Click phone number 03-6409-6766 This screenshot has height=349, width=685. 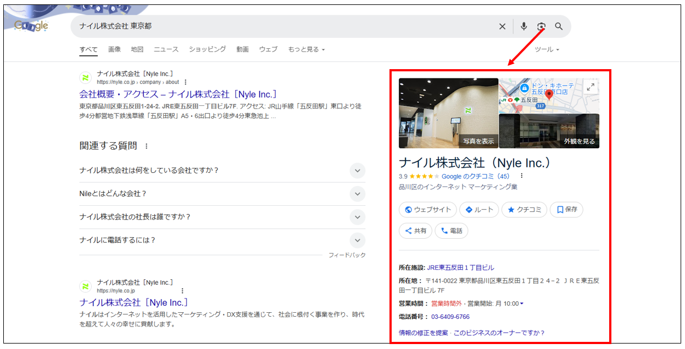coord(450,317)
